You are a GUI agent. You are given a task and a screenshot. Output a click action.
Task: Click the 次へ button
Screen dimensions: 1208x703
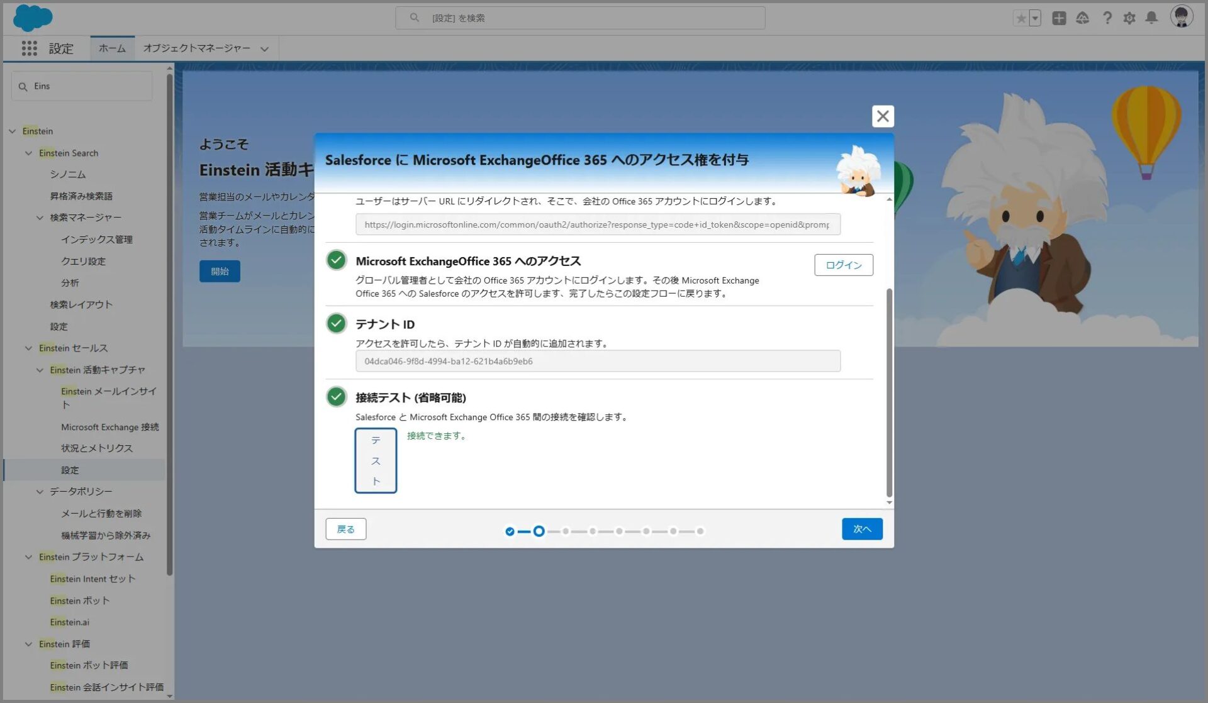862,529
